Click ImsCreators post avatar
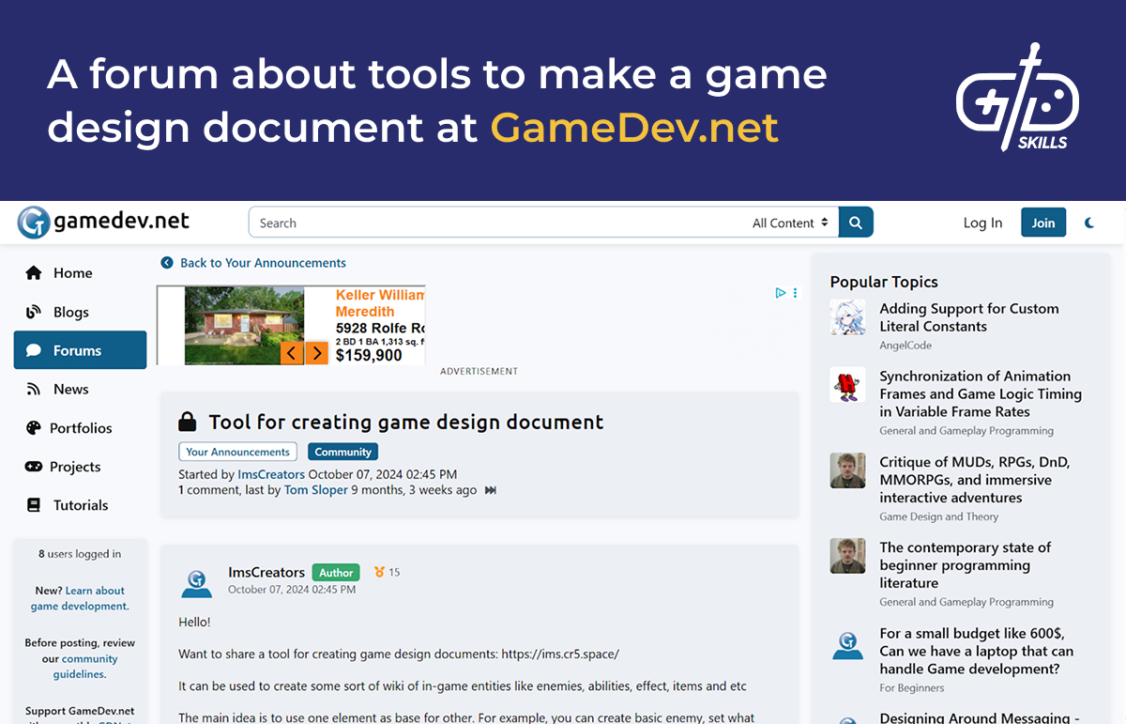This screenshot has height=724, width=1126. (197, 582)
